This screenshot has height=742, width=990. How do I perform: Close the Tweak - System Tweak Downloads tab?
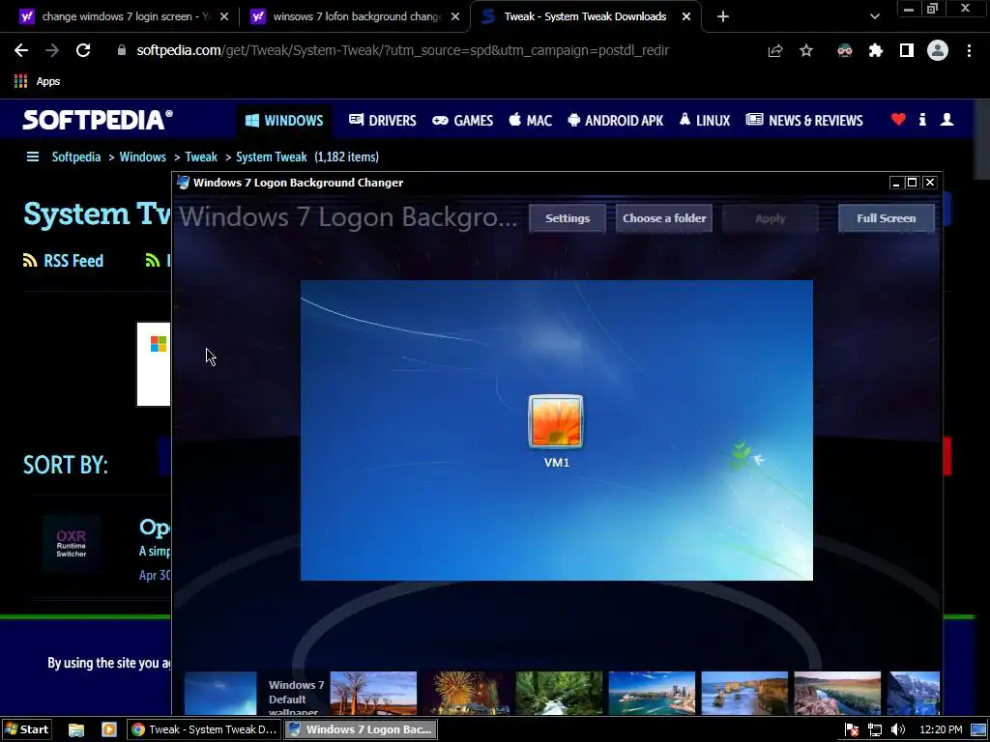pyautogui.click(x=686, y=16)
